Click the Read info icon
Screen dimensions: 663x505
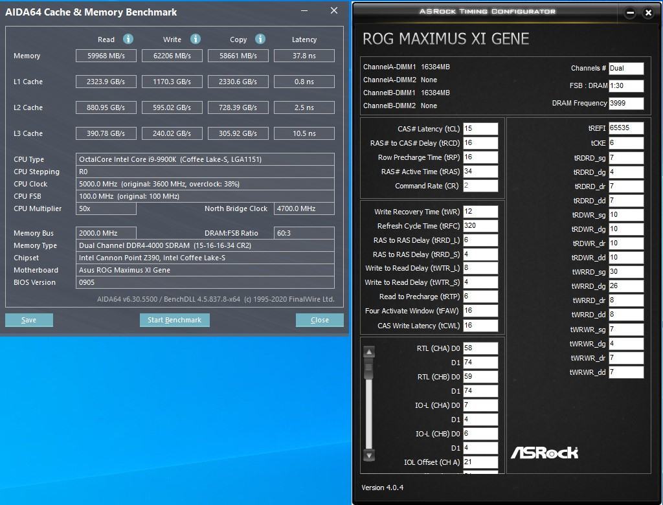click(x=128, y=39)
